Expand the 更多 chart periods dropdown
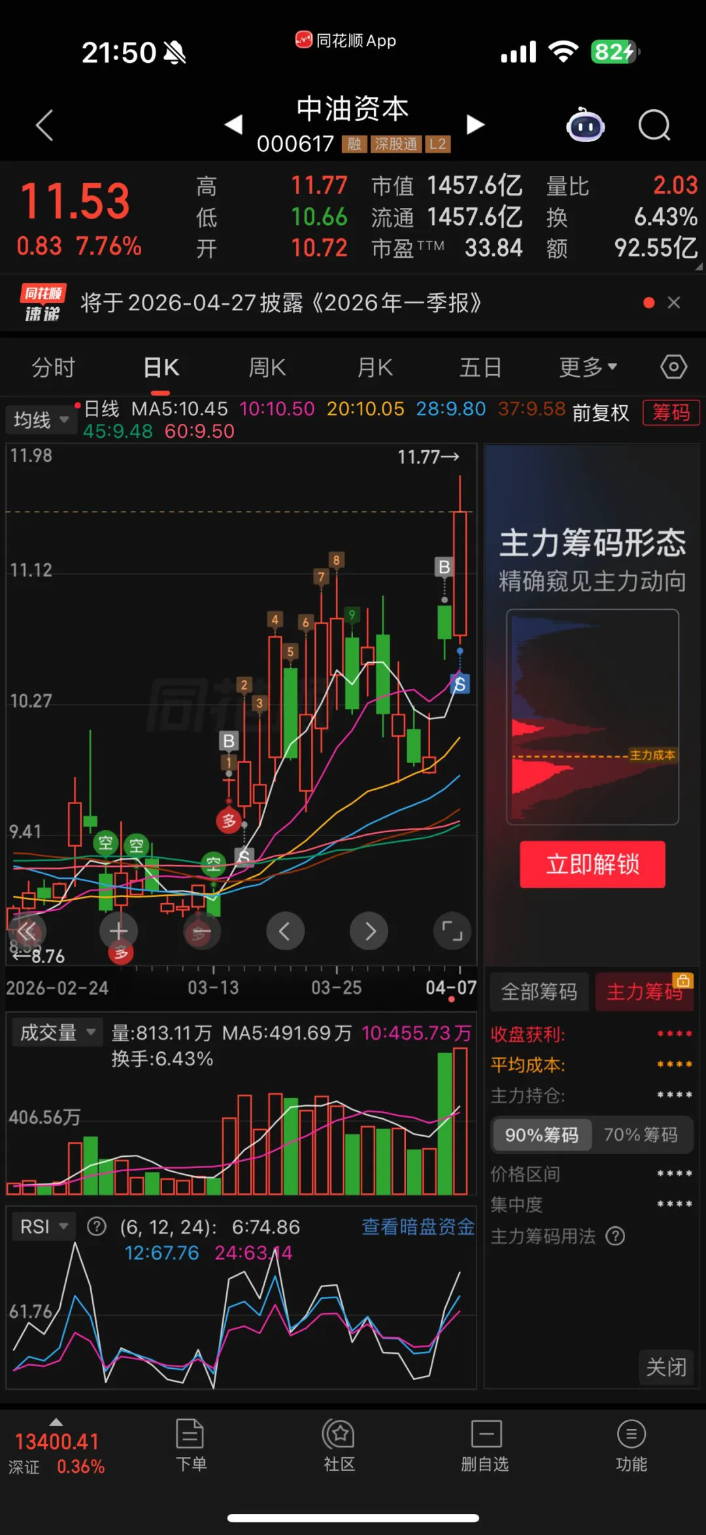Screen dimensions: 706x1535 coord(588,367)
